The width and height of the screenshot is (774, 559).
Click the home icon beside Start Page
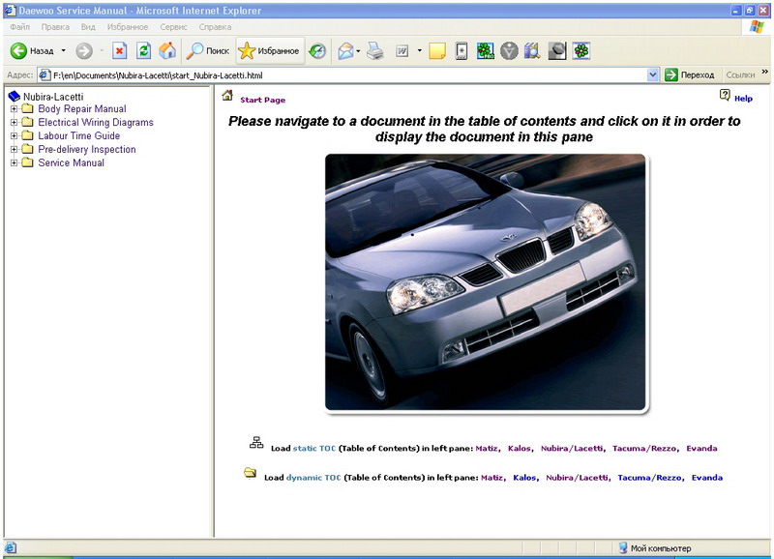pos(227,95)
